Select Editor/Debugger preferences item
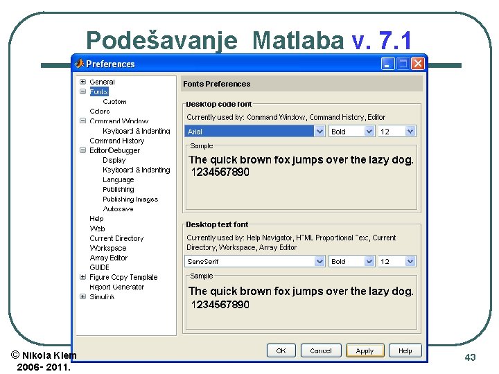The image size is (499, 374). [x=114, y=150]
